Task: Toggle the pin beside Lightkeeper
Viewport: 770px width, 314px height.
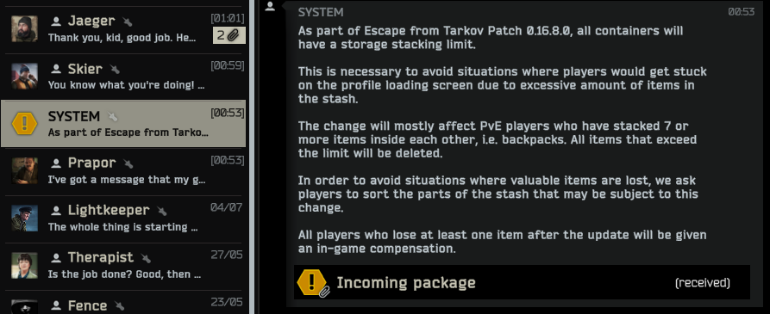Action: click(161, 211)
